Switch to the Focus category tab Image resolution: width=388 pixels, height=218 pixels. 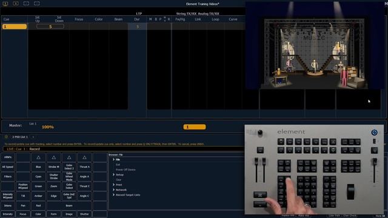[23, 214]
